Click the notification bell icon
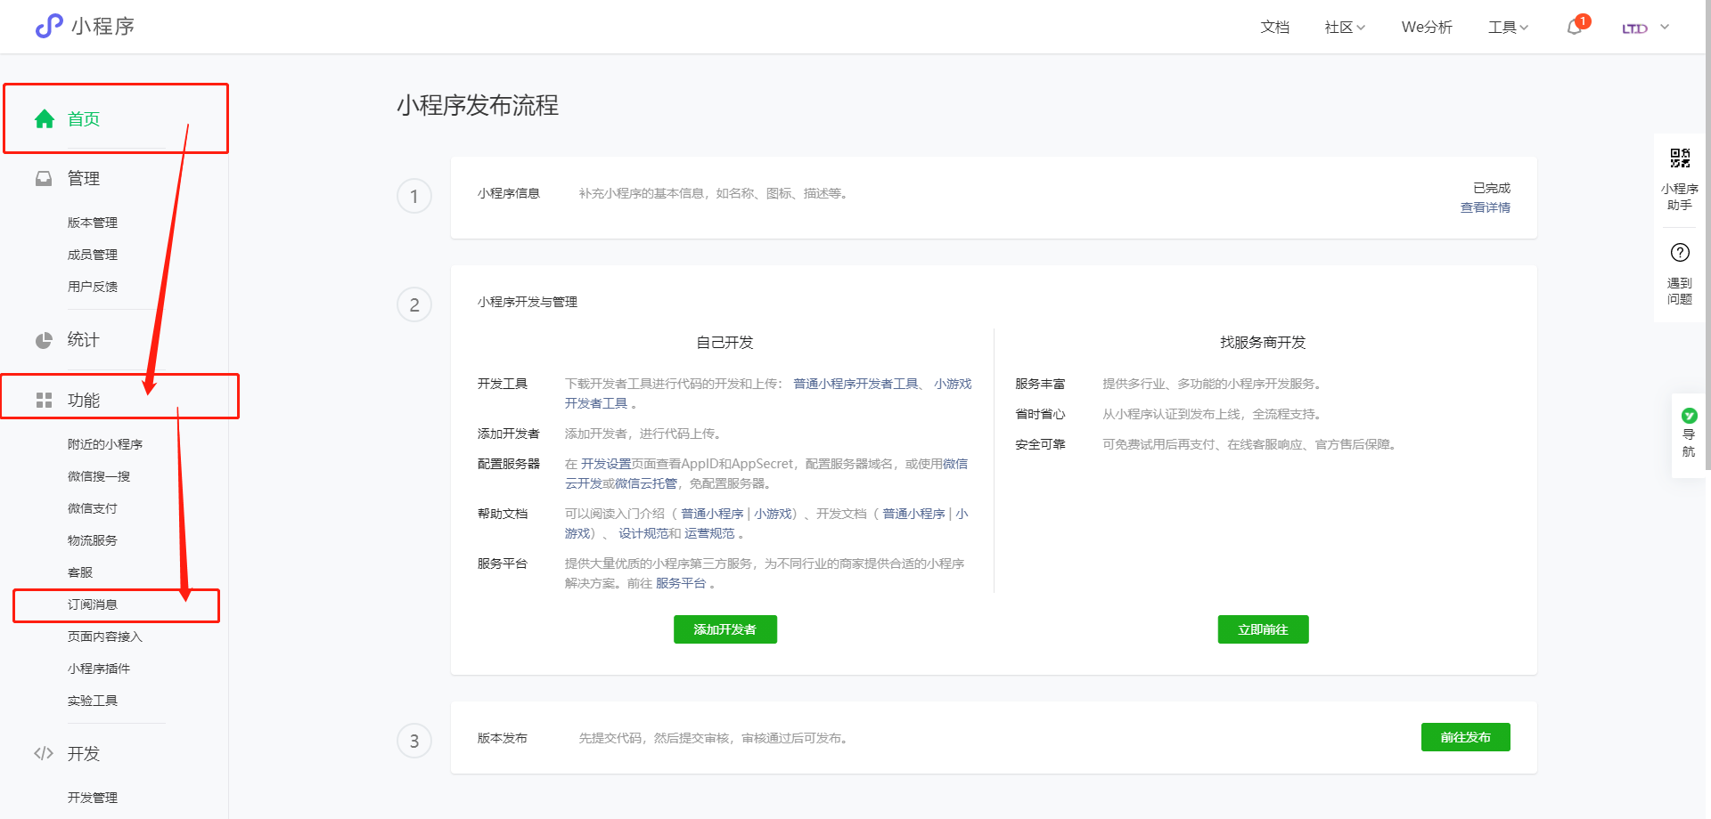 click(1575, 28)
